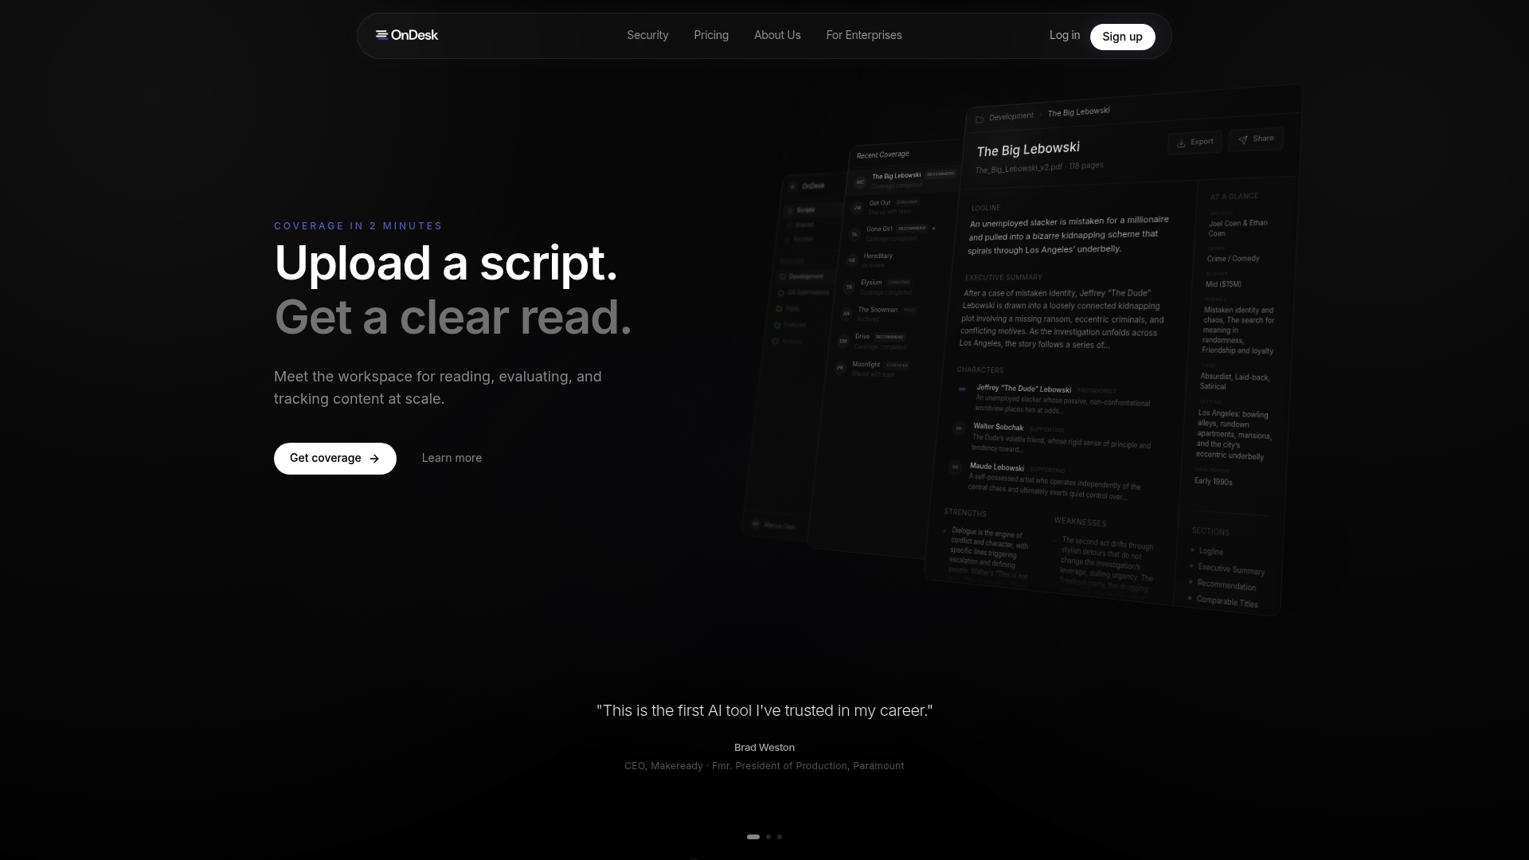Click "Development" breadcrumb in the preview
Viewport: 1529px width, 860px height.
[x=1011, y=116]
